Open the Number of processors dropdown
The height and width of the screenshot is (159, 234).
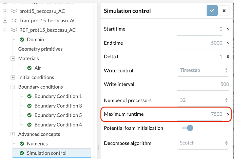[x=203, y=100]
